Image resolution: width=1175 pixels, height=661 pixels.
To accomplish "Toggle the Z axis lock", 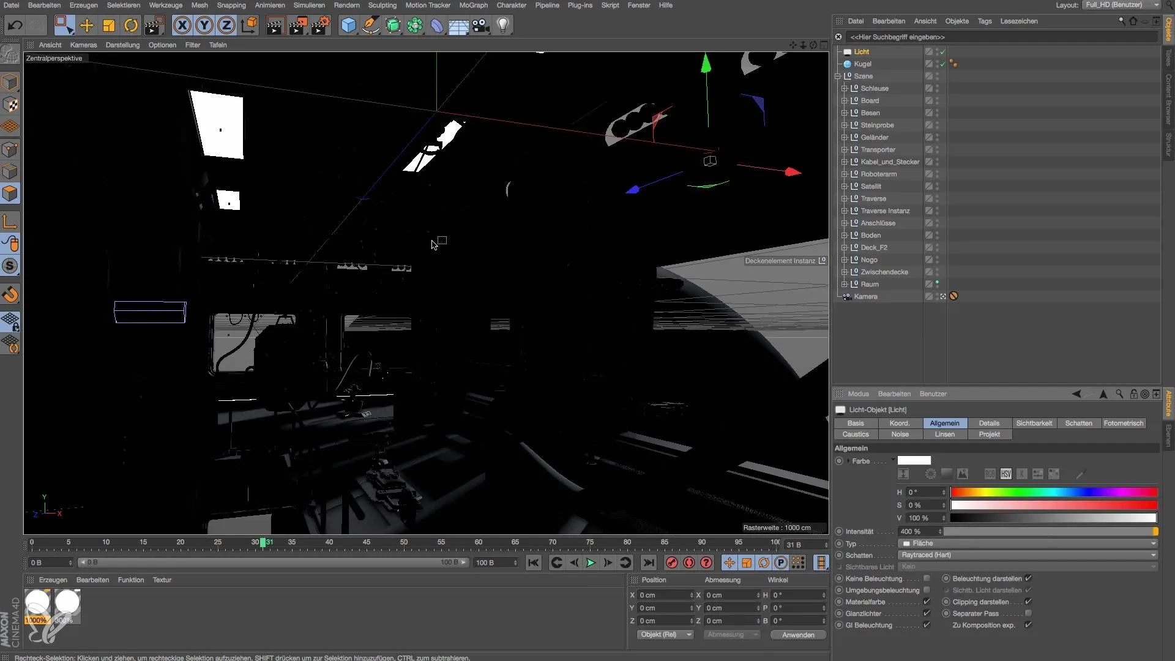I will point(226,25).
